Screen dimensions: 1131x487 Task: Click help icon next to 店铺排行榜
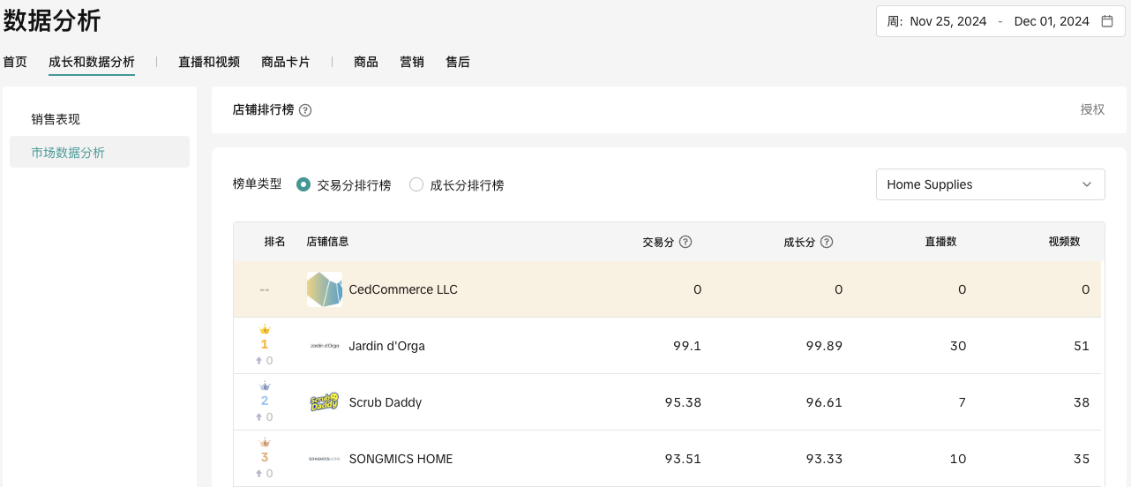[305, 110]
